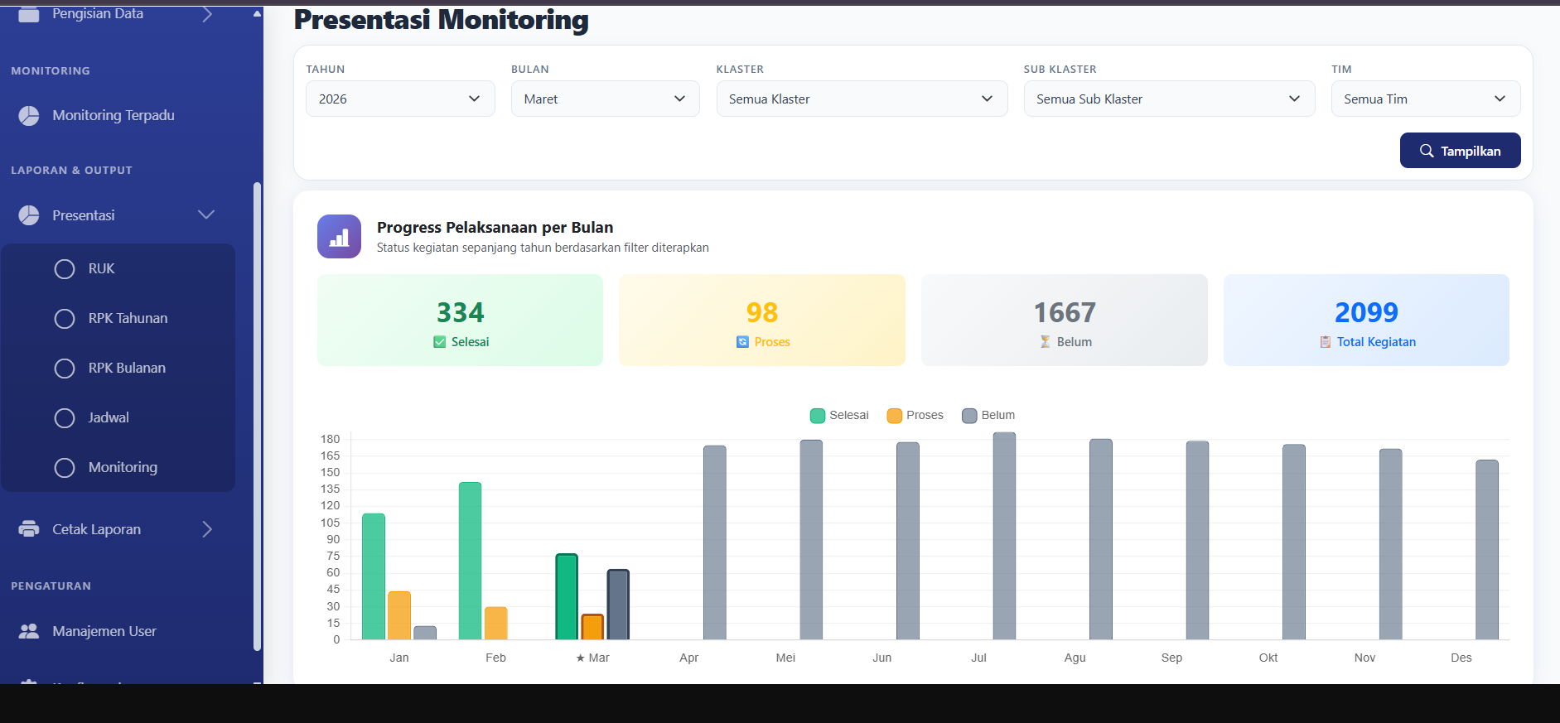Image resolution: width=1560 pixels, height=723 pixels.
Task: Click the Cetak Laporan printer icon
Action: pyautogui.click(x=29, y=528)
